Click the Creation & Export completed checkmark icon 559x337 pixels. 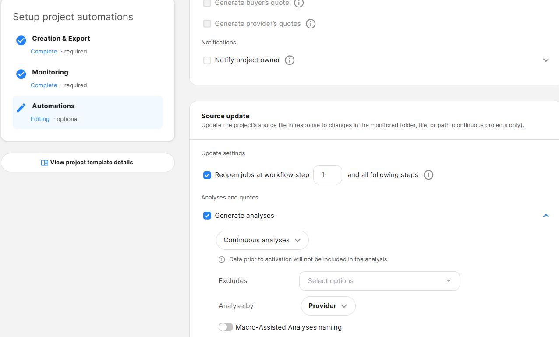21,40
